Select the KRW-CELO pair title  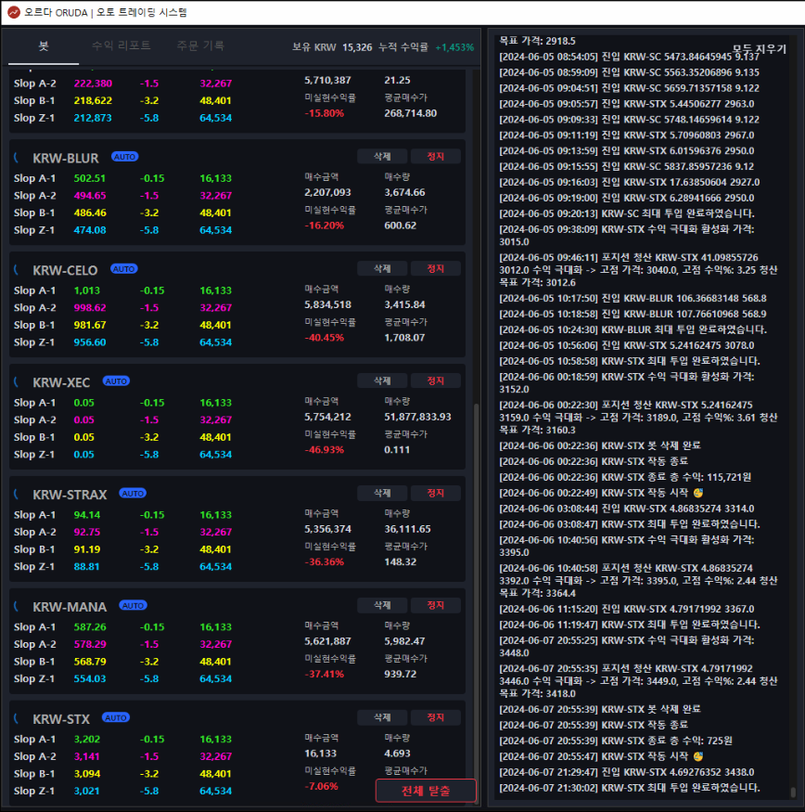[65, 270]
